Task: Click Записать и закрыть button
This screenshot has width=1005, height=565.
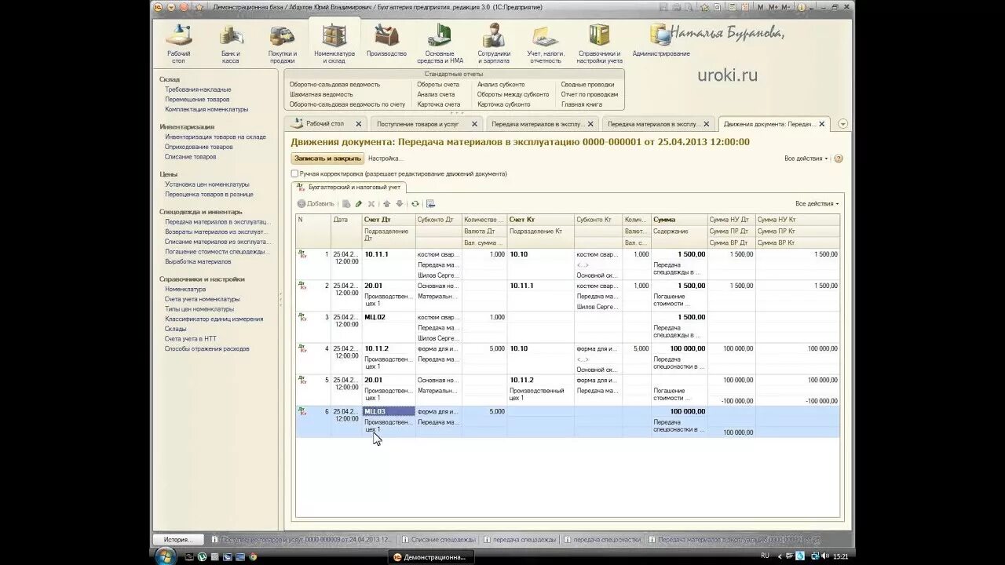Action: [x=327, y=159]
